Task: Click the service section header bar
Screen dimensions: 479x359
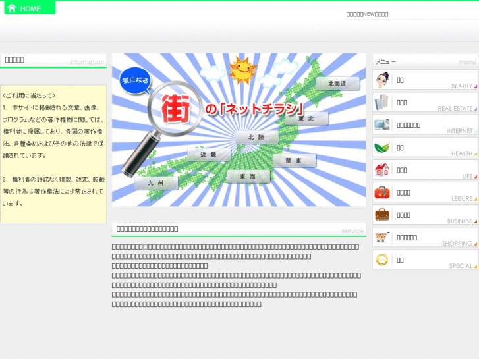Action: tap(239, 229)
